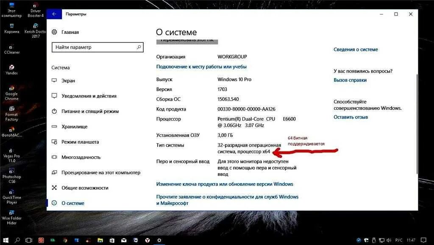Image resolution: width=434 pixels, height=245 pixels.
Task: Open Изменение ключа продукта link
Action: click(225, 184)
